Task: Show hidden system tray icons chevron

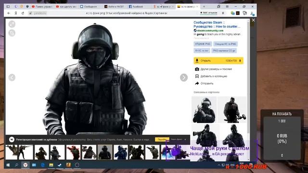Action: (219, 165)
